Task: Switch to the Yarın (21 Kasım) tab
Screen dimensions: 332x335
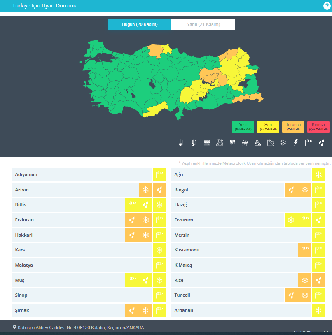Action: 203,24
